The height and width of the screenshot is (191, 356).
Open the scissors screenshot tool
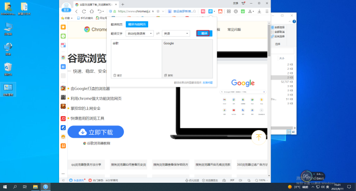[x=250, y=11]
